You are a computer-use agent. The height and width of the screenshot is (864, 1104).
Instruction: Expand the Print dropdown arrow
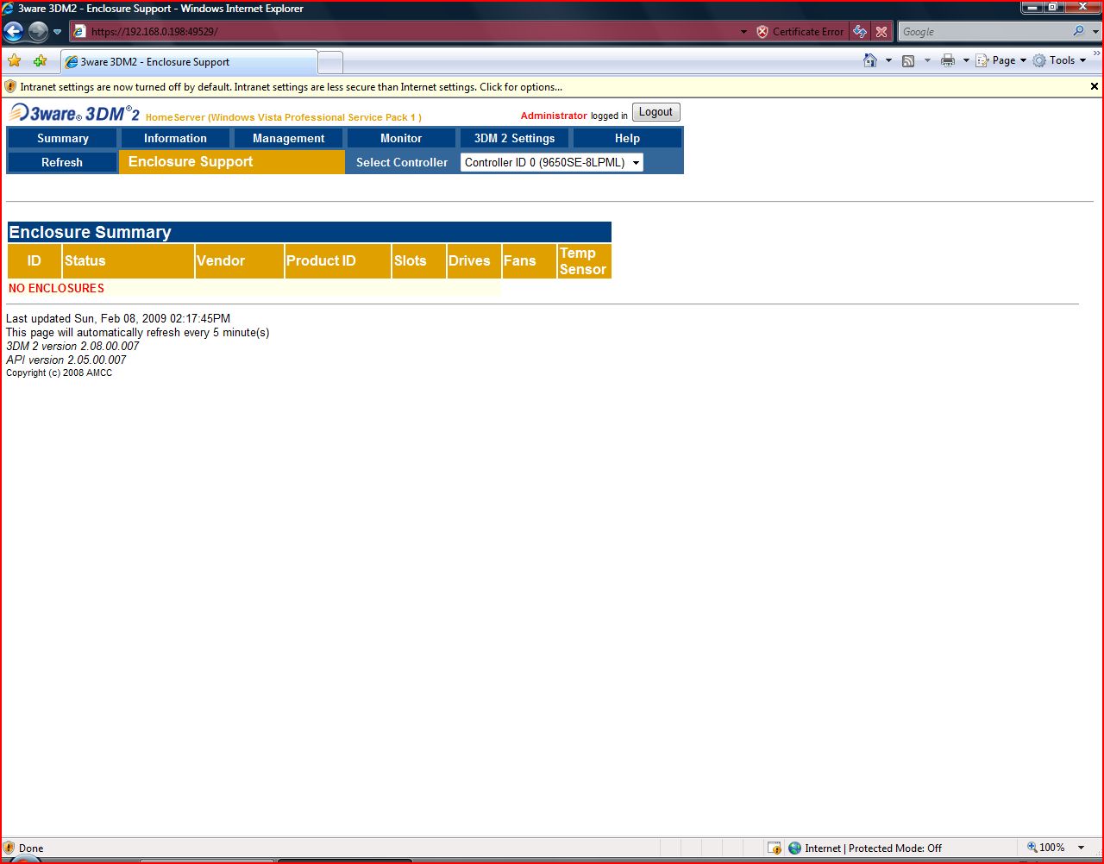pyautogui.click(x=966, y=60)
